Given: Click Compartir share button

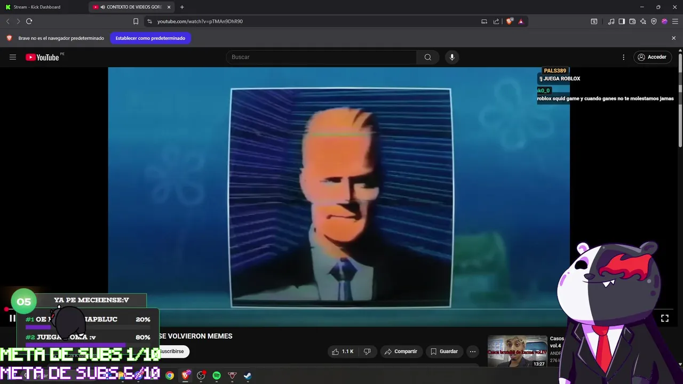Looking at the screenshot, I should pyautogui.click(x=401, y=351).
